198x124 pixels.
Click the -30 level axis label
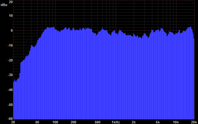(x=10, y=75)
